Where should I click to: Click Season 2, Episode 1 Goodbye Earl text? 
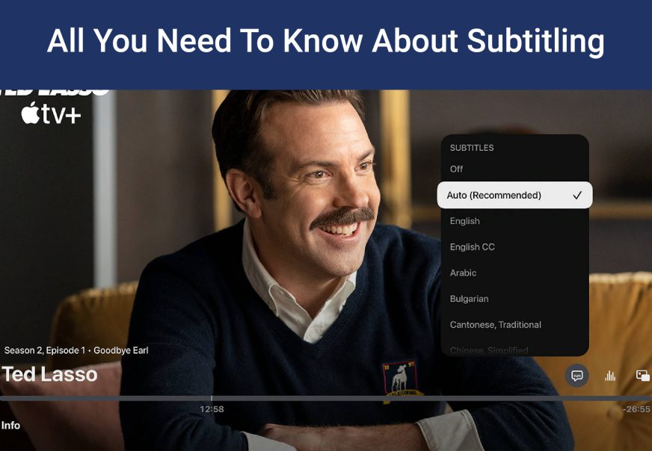pos(76,350)
